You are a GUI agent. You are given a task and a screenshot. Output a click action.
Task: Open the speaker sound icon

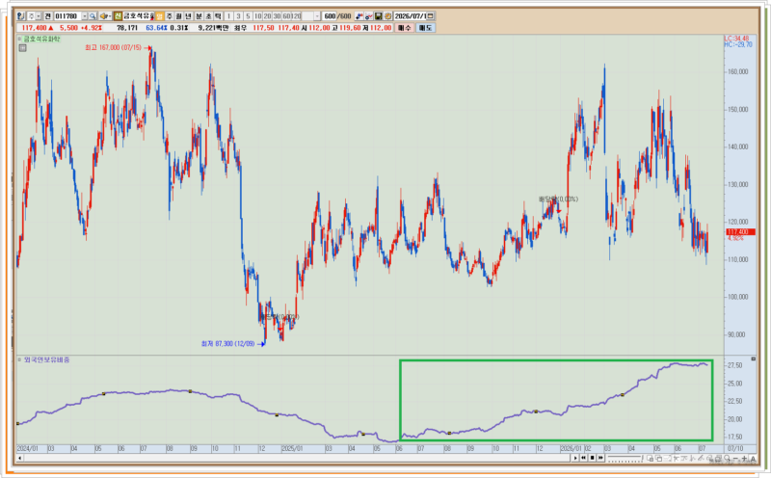pyautogui.click(x=103, y=16)
